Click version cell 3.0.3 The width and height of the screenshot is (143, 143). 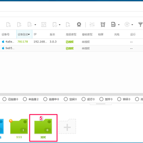coord(53,42)
